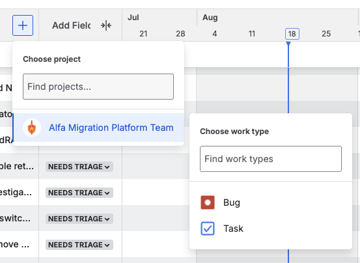This screenshot has height=263, width=360.
Task: Click date 4 in August header
Action: (x=215, y=34)
